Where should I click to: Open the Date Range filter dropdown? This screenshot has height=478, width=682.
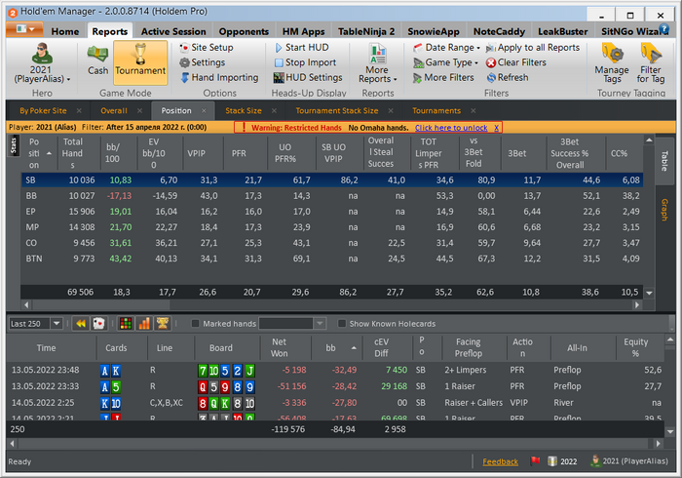[x=446, y=48]
